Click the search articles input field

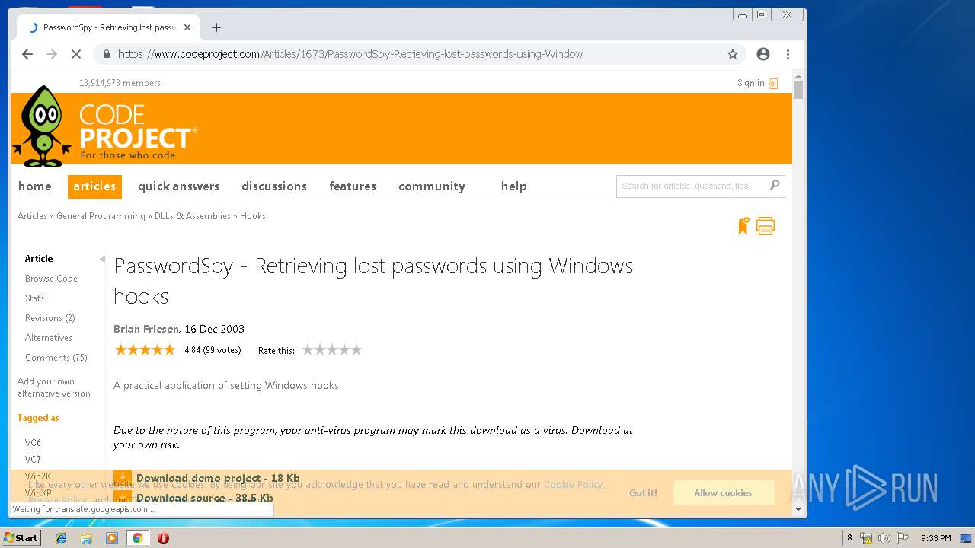[692, 186]
